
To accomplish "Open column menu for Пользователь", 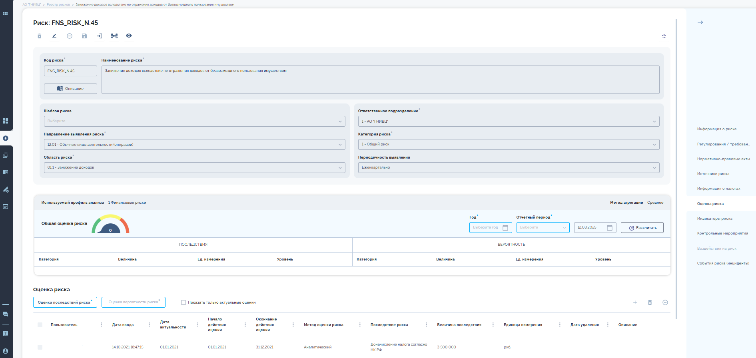I will (x=101, y=325).
